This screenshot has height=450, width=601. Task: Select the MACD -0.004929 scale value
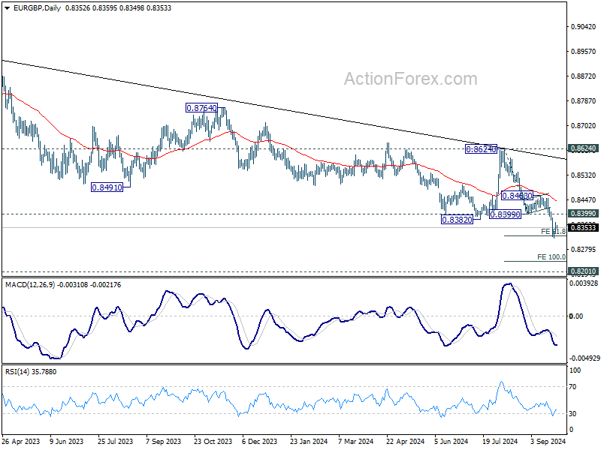584,358
